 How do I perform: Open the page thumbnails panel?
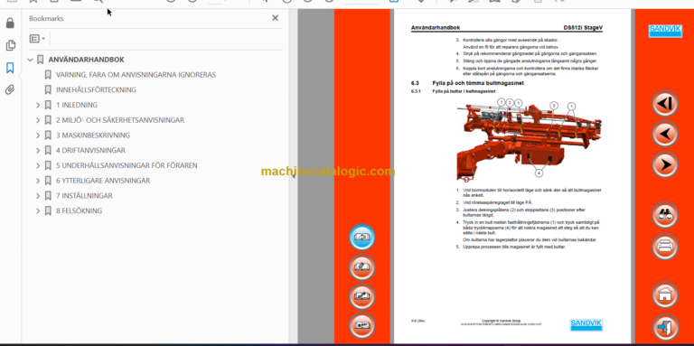pyautogui.click(x=10, y=45)
